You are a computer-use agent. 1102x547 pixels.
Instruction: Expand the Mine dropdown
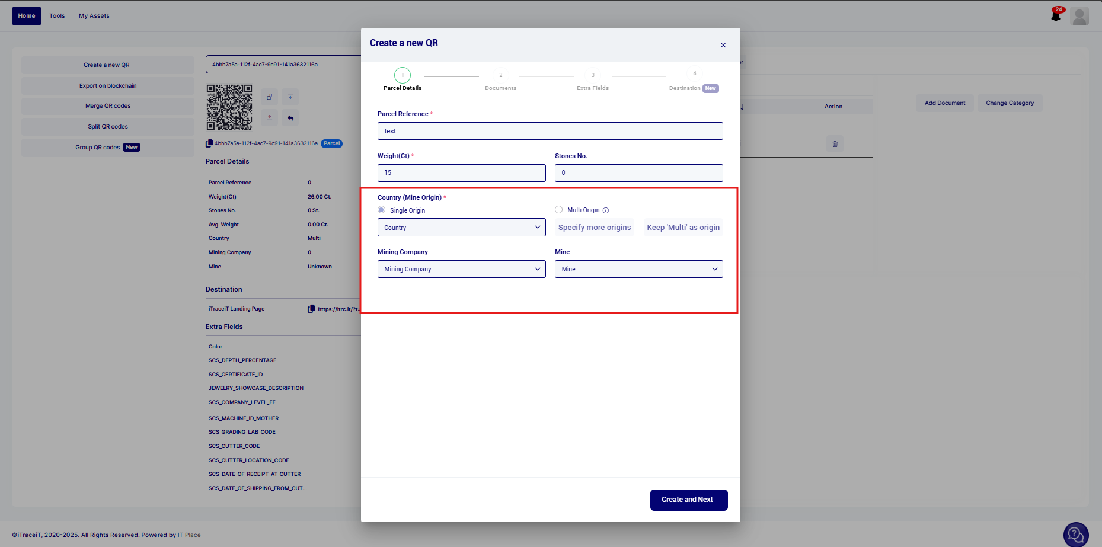click(638, 269)
